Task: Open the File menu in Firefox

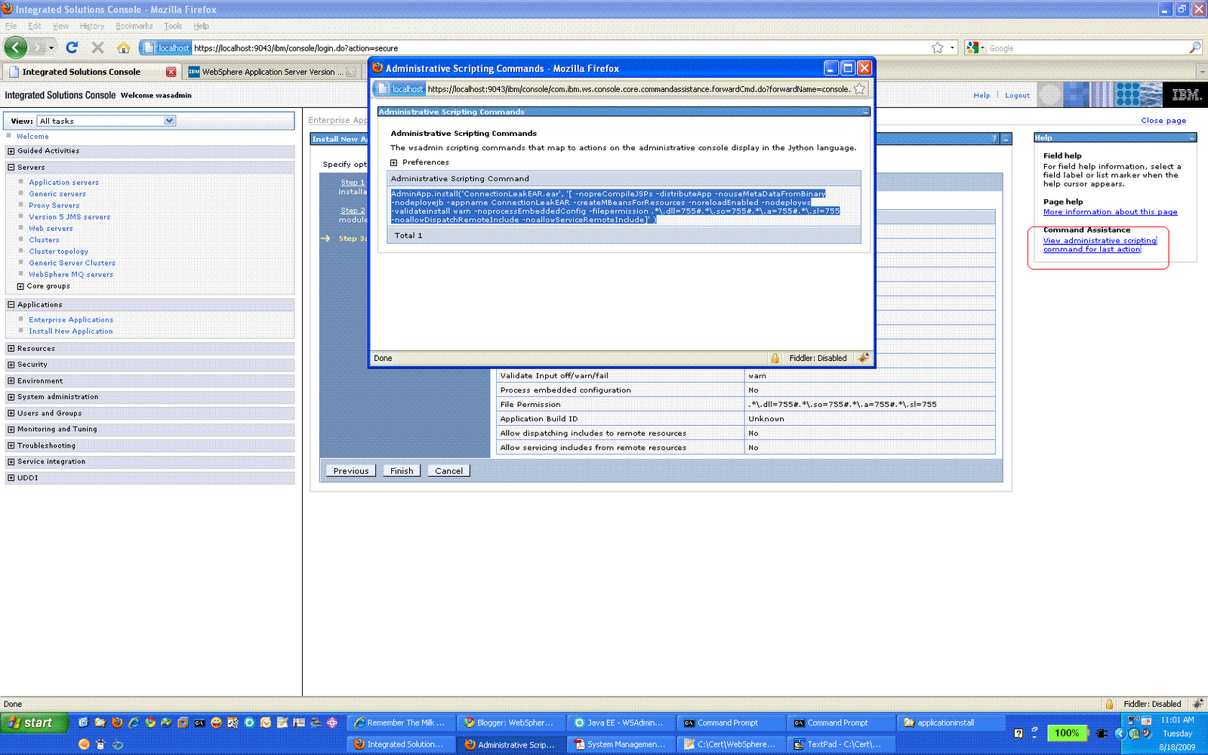Action: click(x=11, y=26)
